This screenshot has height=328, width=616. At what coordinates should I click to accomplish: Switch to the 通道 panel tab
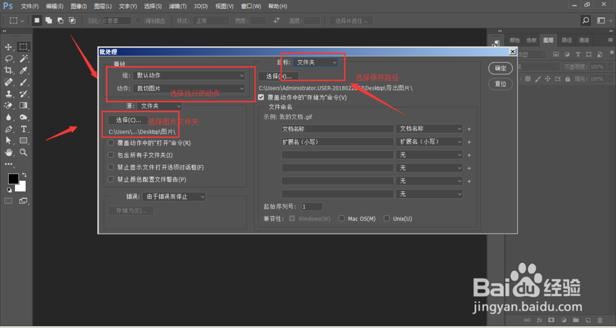click(x=584, y=40)
